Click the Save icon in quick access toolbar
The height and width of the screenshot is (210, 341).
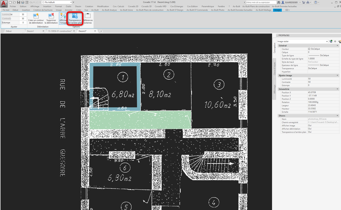[x=19, y=2]
